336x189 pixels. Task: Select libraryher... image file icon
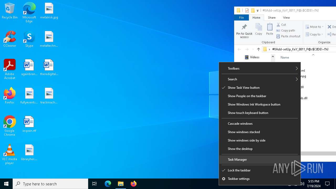point(29,153)
